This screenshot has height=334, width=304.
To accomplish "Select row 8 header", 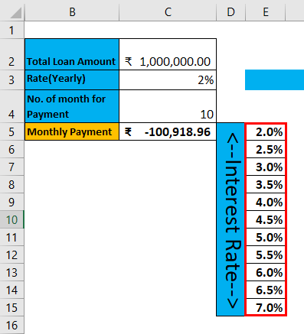I will 11,184.
